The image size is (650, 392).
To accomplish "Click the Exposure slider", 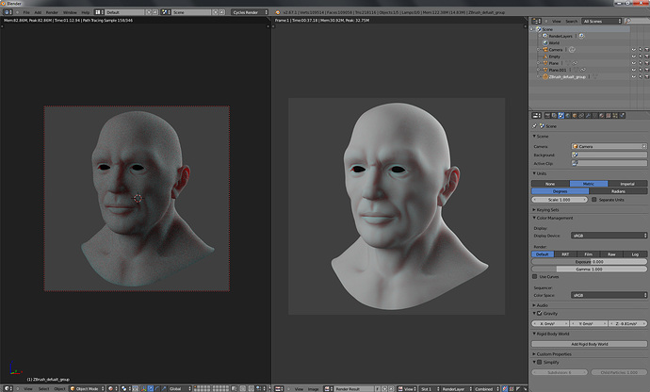I will [x=589, y=262].
